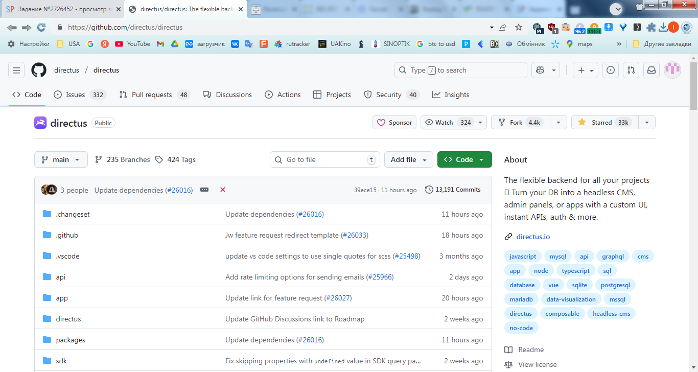Image resolution: width=698 pixels, height=372 pixels.
Task: View the 235 Branches link
Action: point(123,159)
